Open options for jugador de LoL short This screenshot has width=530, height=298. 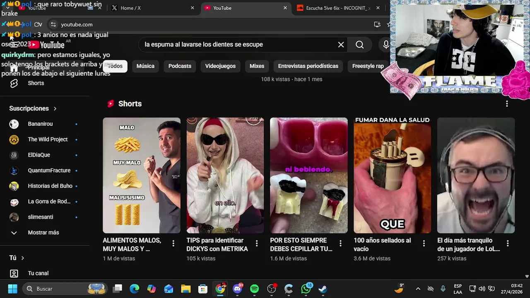[x=508, y=243]
